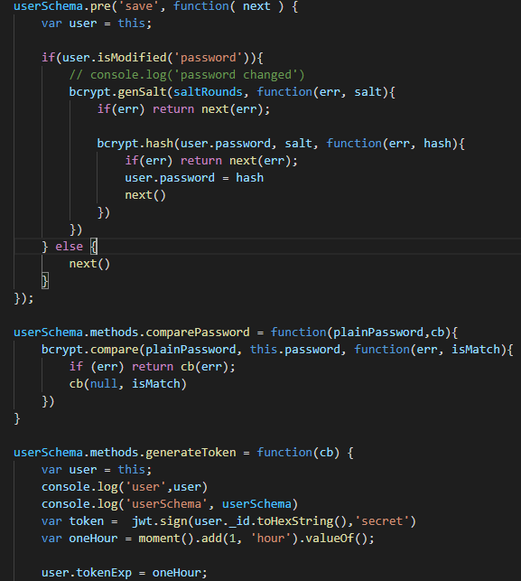Click generateToken method name
The image size is (521, 581).
coord(191,453)
